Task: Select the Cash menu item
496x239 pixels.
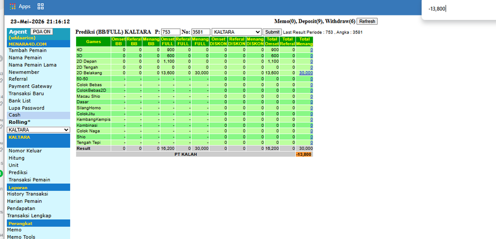Action: pos(15,115)
